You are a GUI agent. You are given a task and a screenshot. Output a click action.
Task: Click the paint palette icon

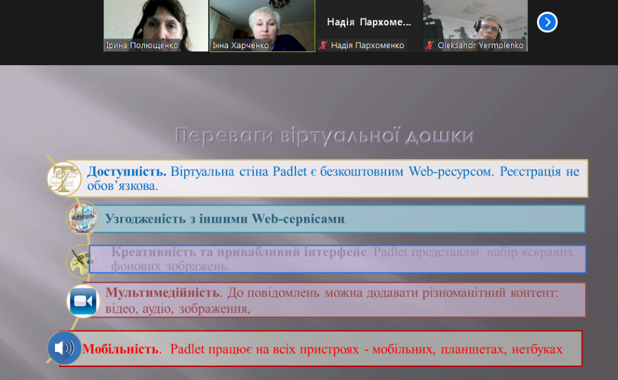[x=80, y=260]
